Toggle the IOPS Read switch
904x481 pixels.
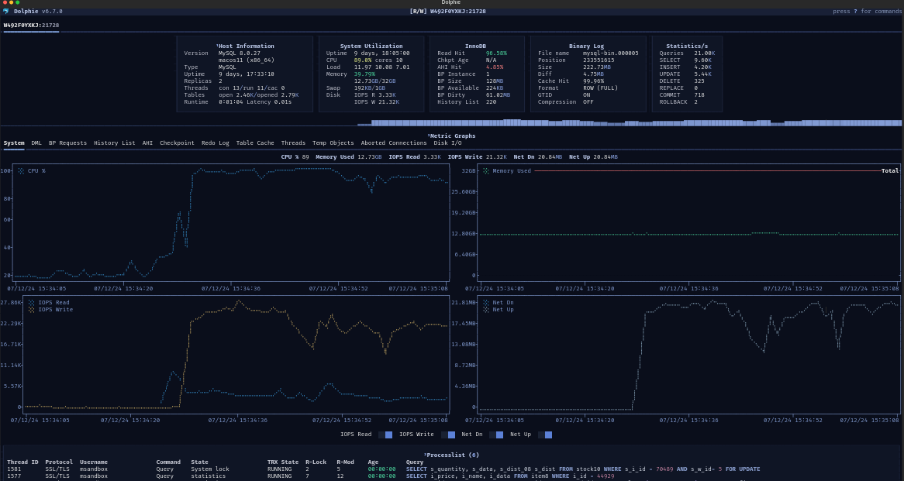click(385, 435)
